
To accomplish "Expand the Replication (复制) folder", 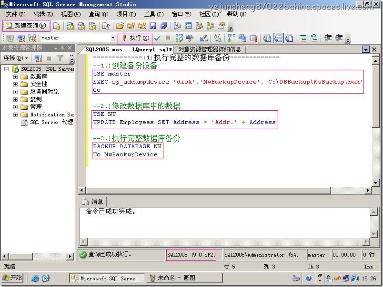I will 15,99.
